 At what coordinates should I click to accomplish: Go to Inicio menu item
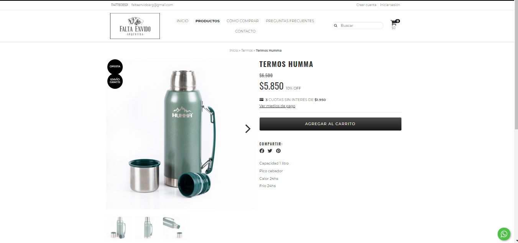tap(183, 21)
